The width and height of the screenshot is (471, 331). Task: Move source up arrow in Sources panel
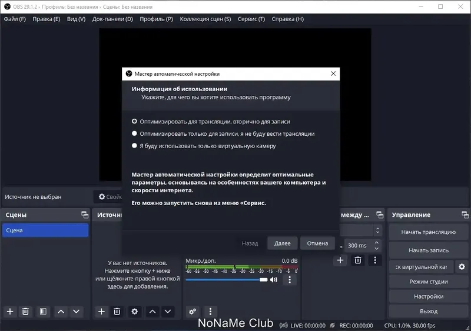[152, 312]
